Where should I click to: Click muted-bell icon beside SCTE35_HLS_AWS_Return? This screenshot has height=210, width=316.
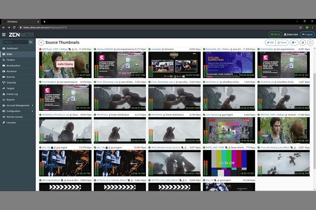[180, 180]
